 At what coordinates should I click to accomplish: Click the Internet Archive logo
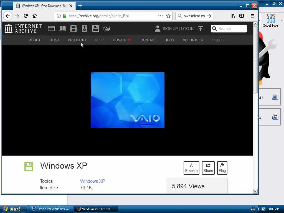tap(23, 29)
